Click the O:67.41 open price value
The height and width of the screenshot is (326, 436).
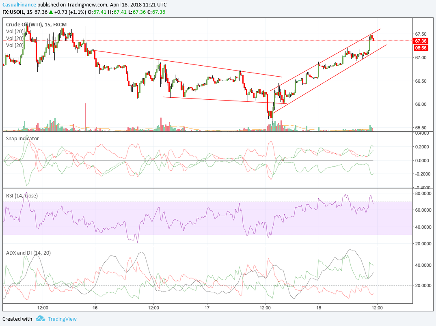click(97, 12)
